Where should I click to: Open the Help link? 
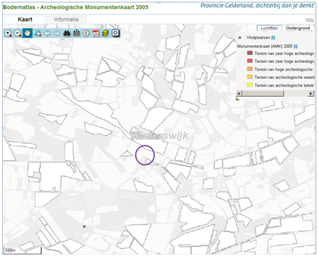pos(310,20)
